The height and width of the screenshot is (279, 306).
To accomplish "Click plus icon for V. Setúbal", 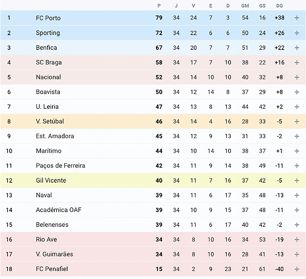I will tap(297, 121).
